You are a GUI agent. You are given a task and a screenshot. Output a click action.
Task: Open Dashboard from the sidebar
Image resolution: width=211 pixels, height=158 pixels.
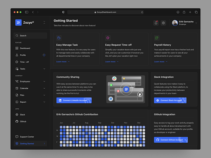[25, 48]
